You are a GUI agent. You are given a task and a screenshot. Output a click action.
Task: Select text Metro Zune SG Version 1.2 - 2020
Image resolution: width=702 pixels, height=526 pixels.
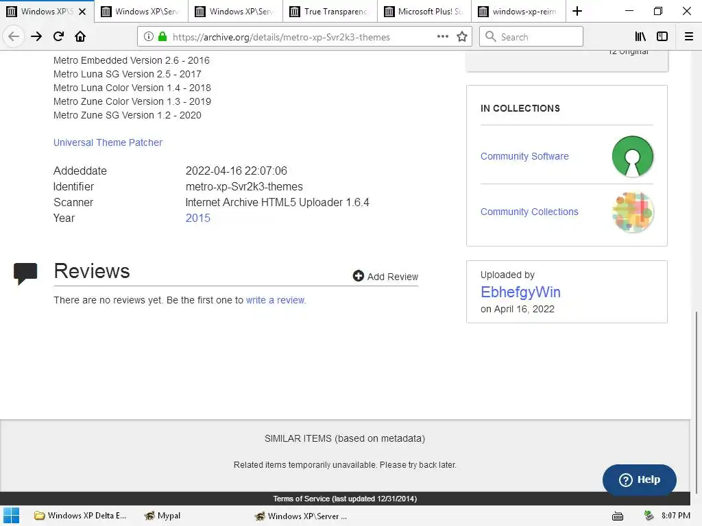pos(127,115)
